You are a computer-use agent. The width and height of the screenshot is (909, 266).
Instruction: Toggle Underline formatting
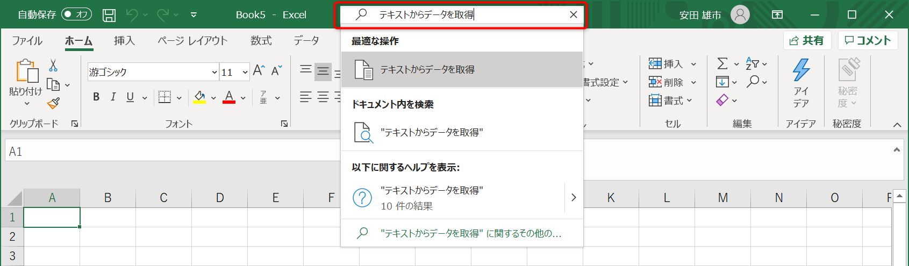(130, 97)
